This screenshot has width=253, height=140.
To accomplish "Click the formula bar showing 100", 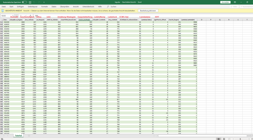I will tap(143, 16).
